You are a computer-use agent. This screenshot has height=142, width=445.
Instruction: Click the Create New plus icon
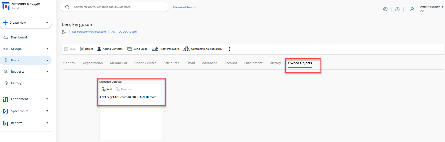(x=5, y=23)
